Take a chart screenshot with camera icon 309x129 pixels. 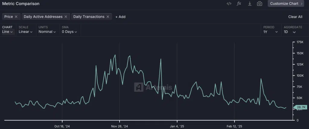click(x=260, y=4)
